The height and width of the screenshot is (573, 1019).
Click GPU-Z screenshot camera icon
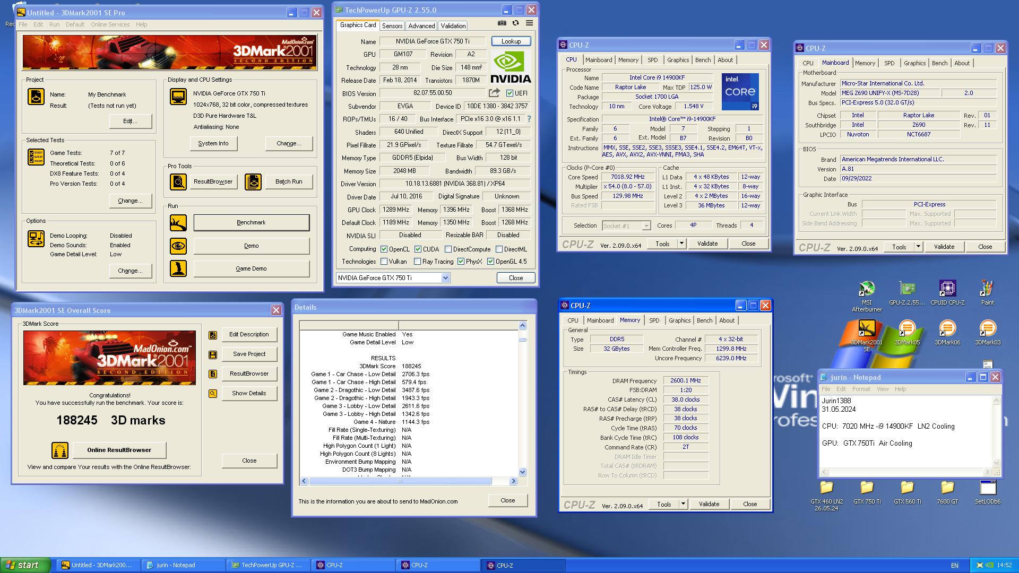pyautogui.click(x=502, y=23)
